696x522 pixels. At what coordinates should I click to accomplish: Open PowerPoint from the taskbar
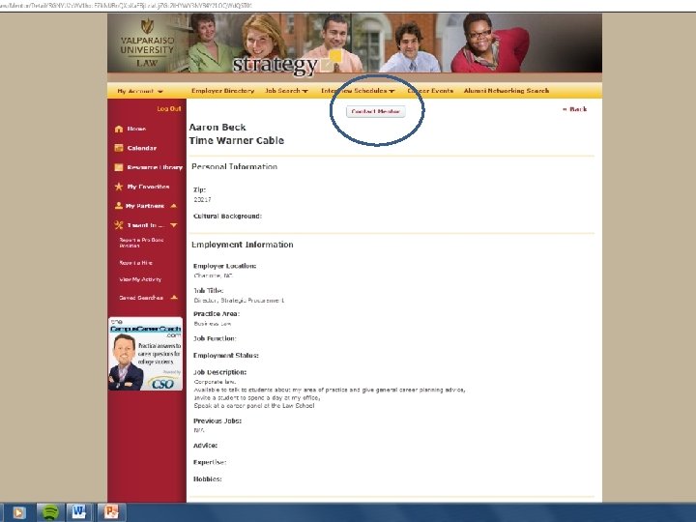click(x=111, y=512)
